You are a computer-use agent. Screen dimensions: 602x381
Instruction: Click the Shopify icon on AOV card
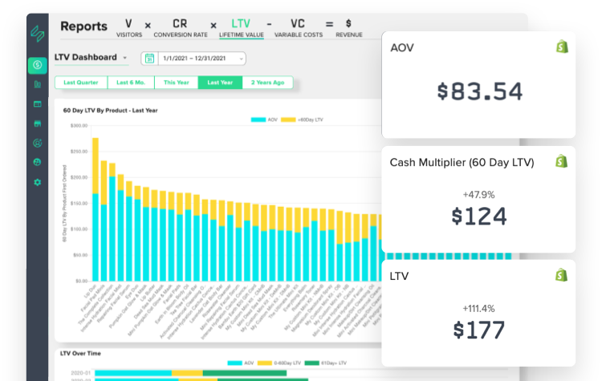tap(562, 47)
